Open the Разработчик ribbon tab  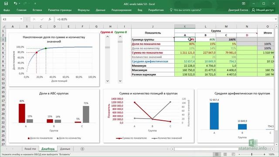156,10
